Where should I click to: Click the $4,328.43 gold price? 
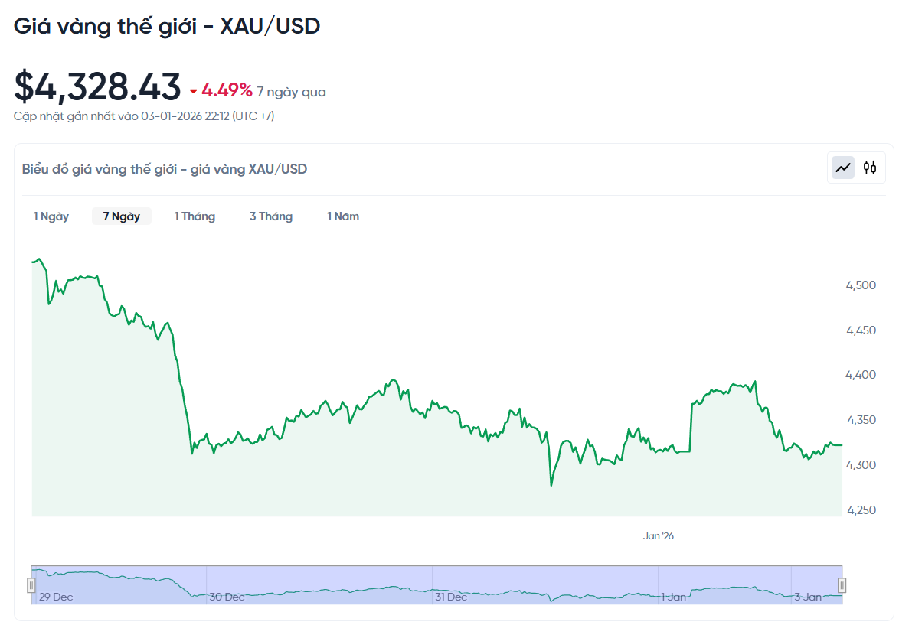(97, 87)
